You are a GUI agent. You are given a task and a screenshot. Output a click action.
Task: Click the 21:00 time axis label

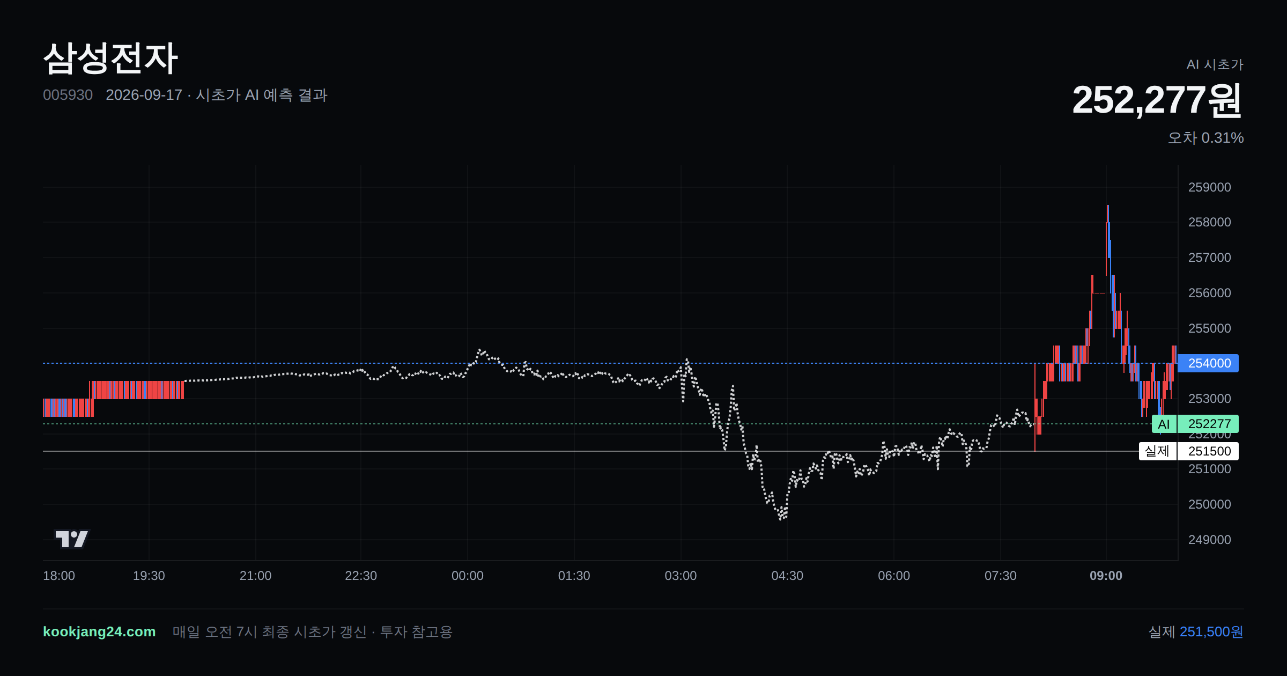click(x=255, y=576)
